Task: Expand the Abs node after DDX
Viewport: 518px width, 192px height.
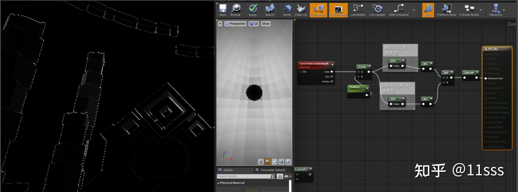Action: 431,64
